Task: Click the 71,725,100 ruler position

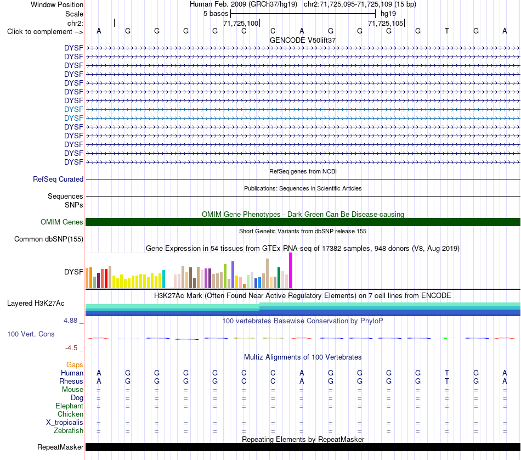Action: [241, 23]
